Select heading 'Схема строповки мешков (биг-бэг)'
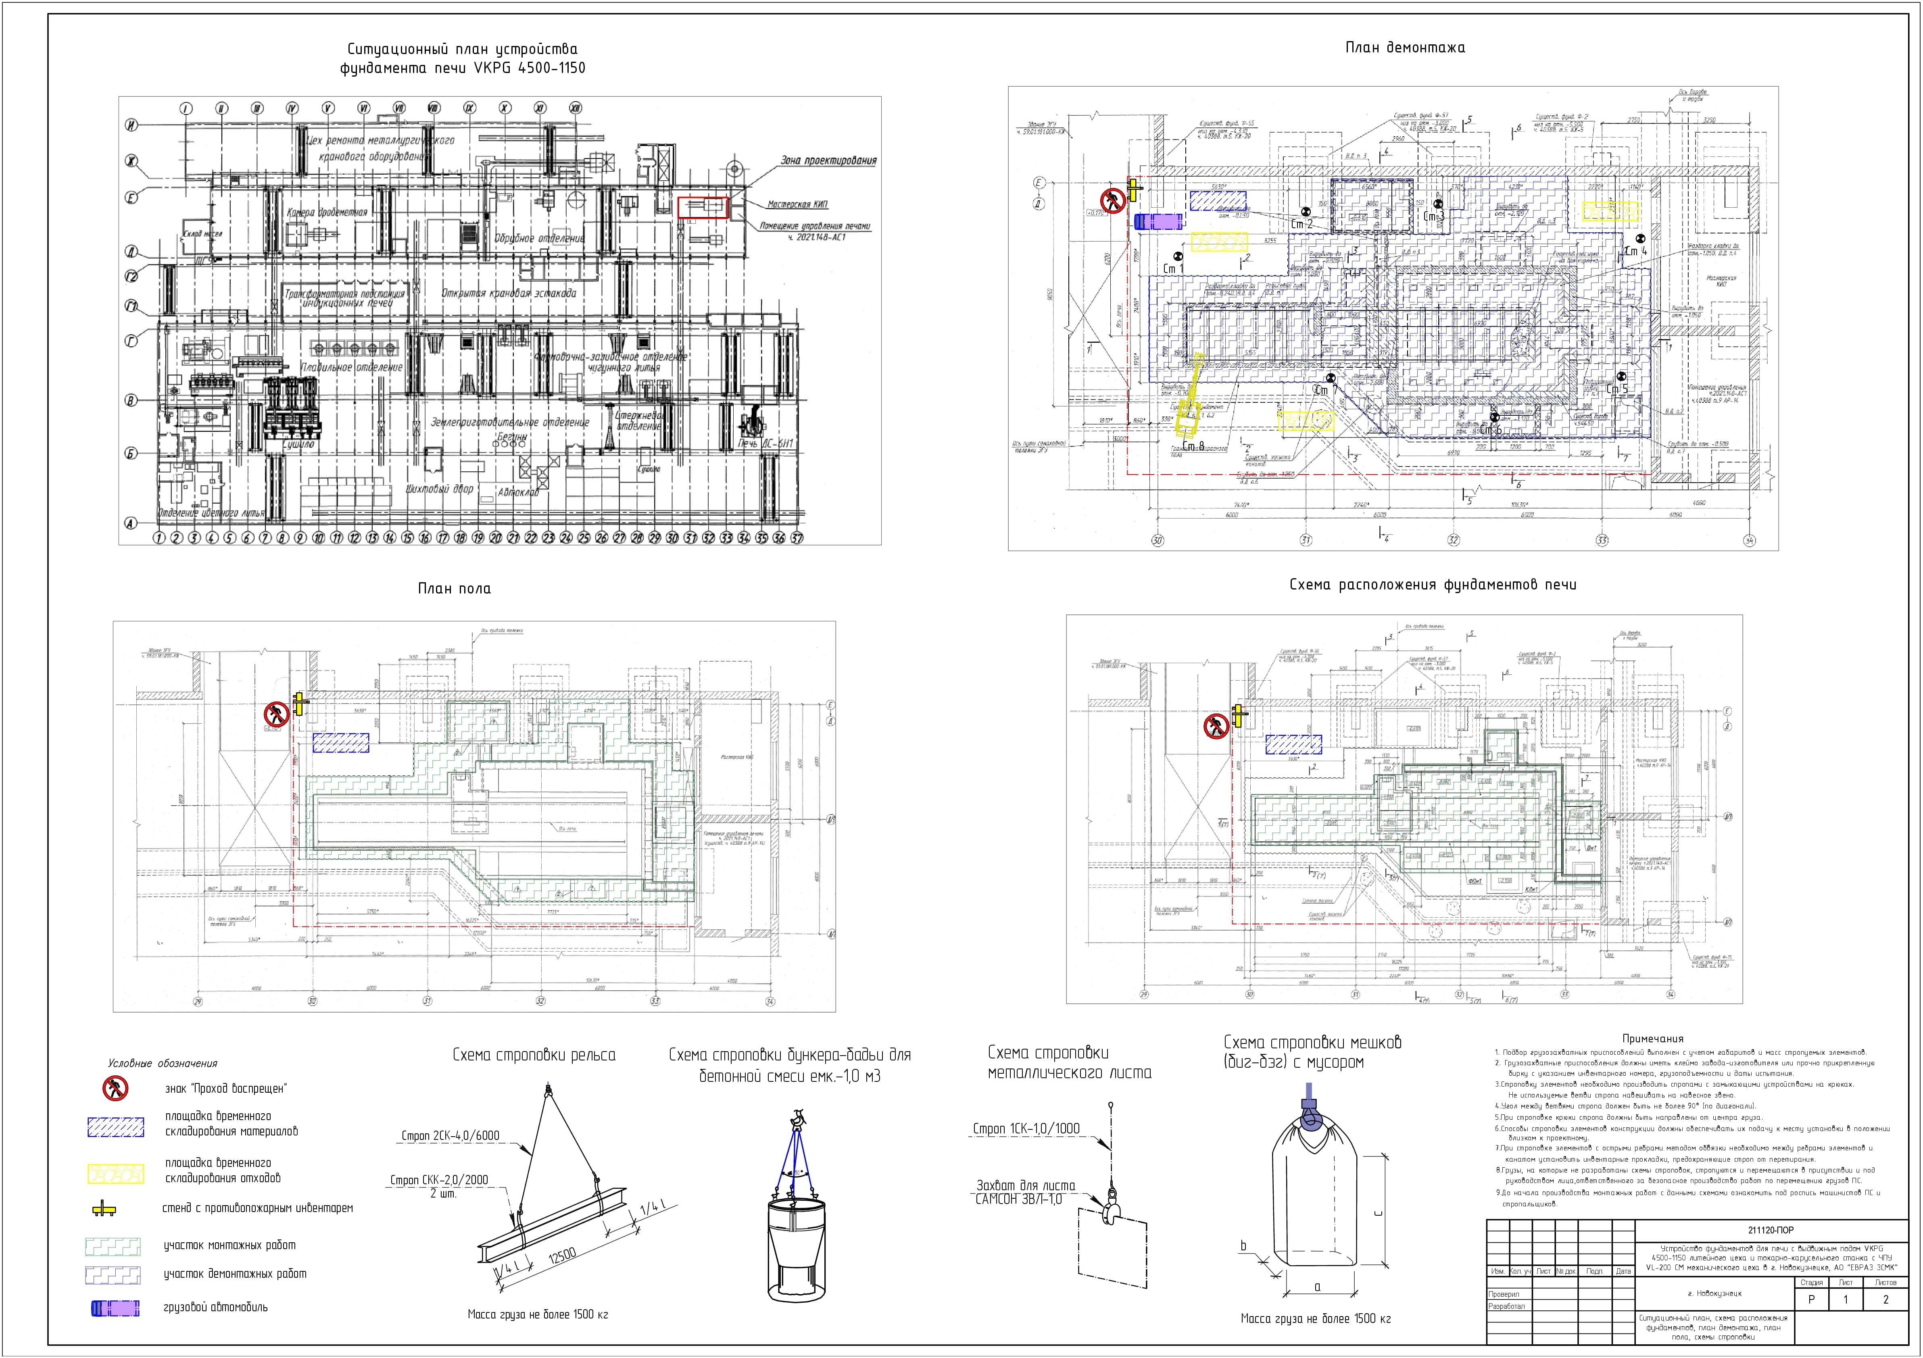 point(1312,1052)
